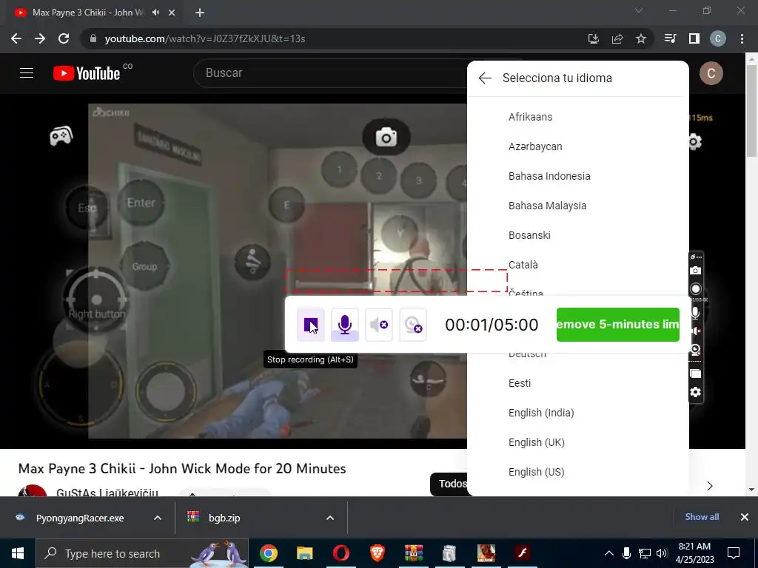The height and width of the screenshot is (568, 758).
Task: Click the gamepad icon in the video
Action: 61,136
